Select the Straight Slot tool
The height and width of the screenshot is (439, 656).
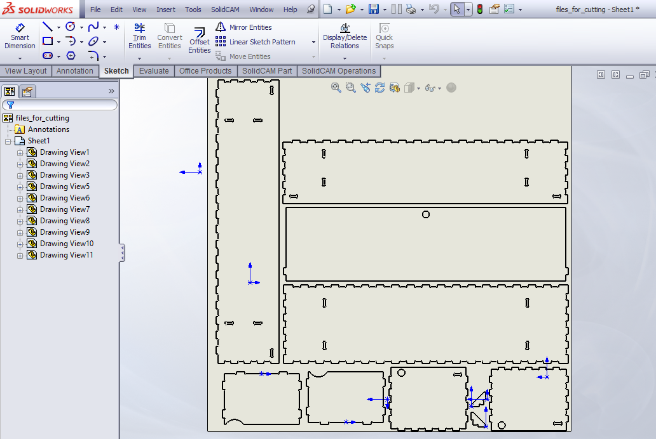point(48,56)
